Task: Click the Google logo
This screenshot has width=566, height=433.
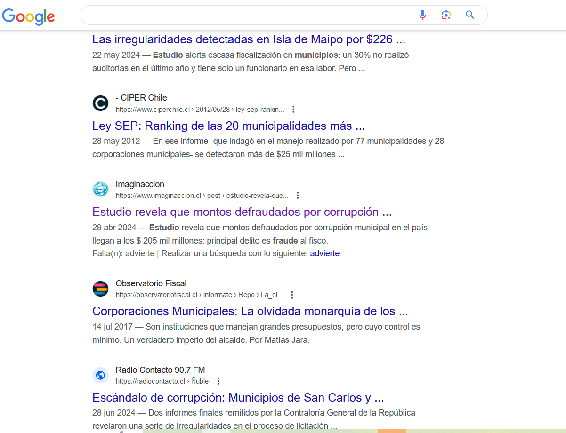Action: pyautogui.click(x=29, y=16)
